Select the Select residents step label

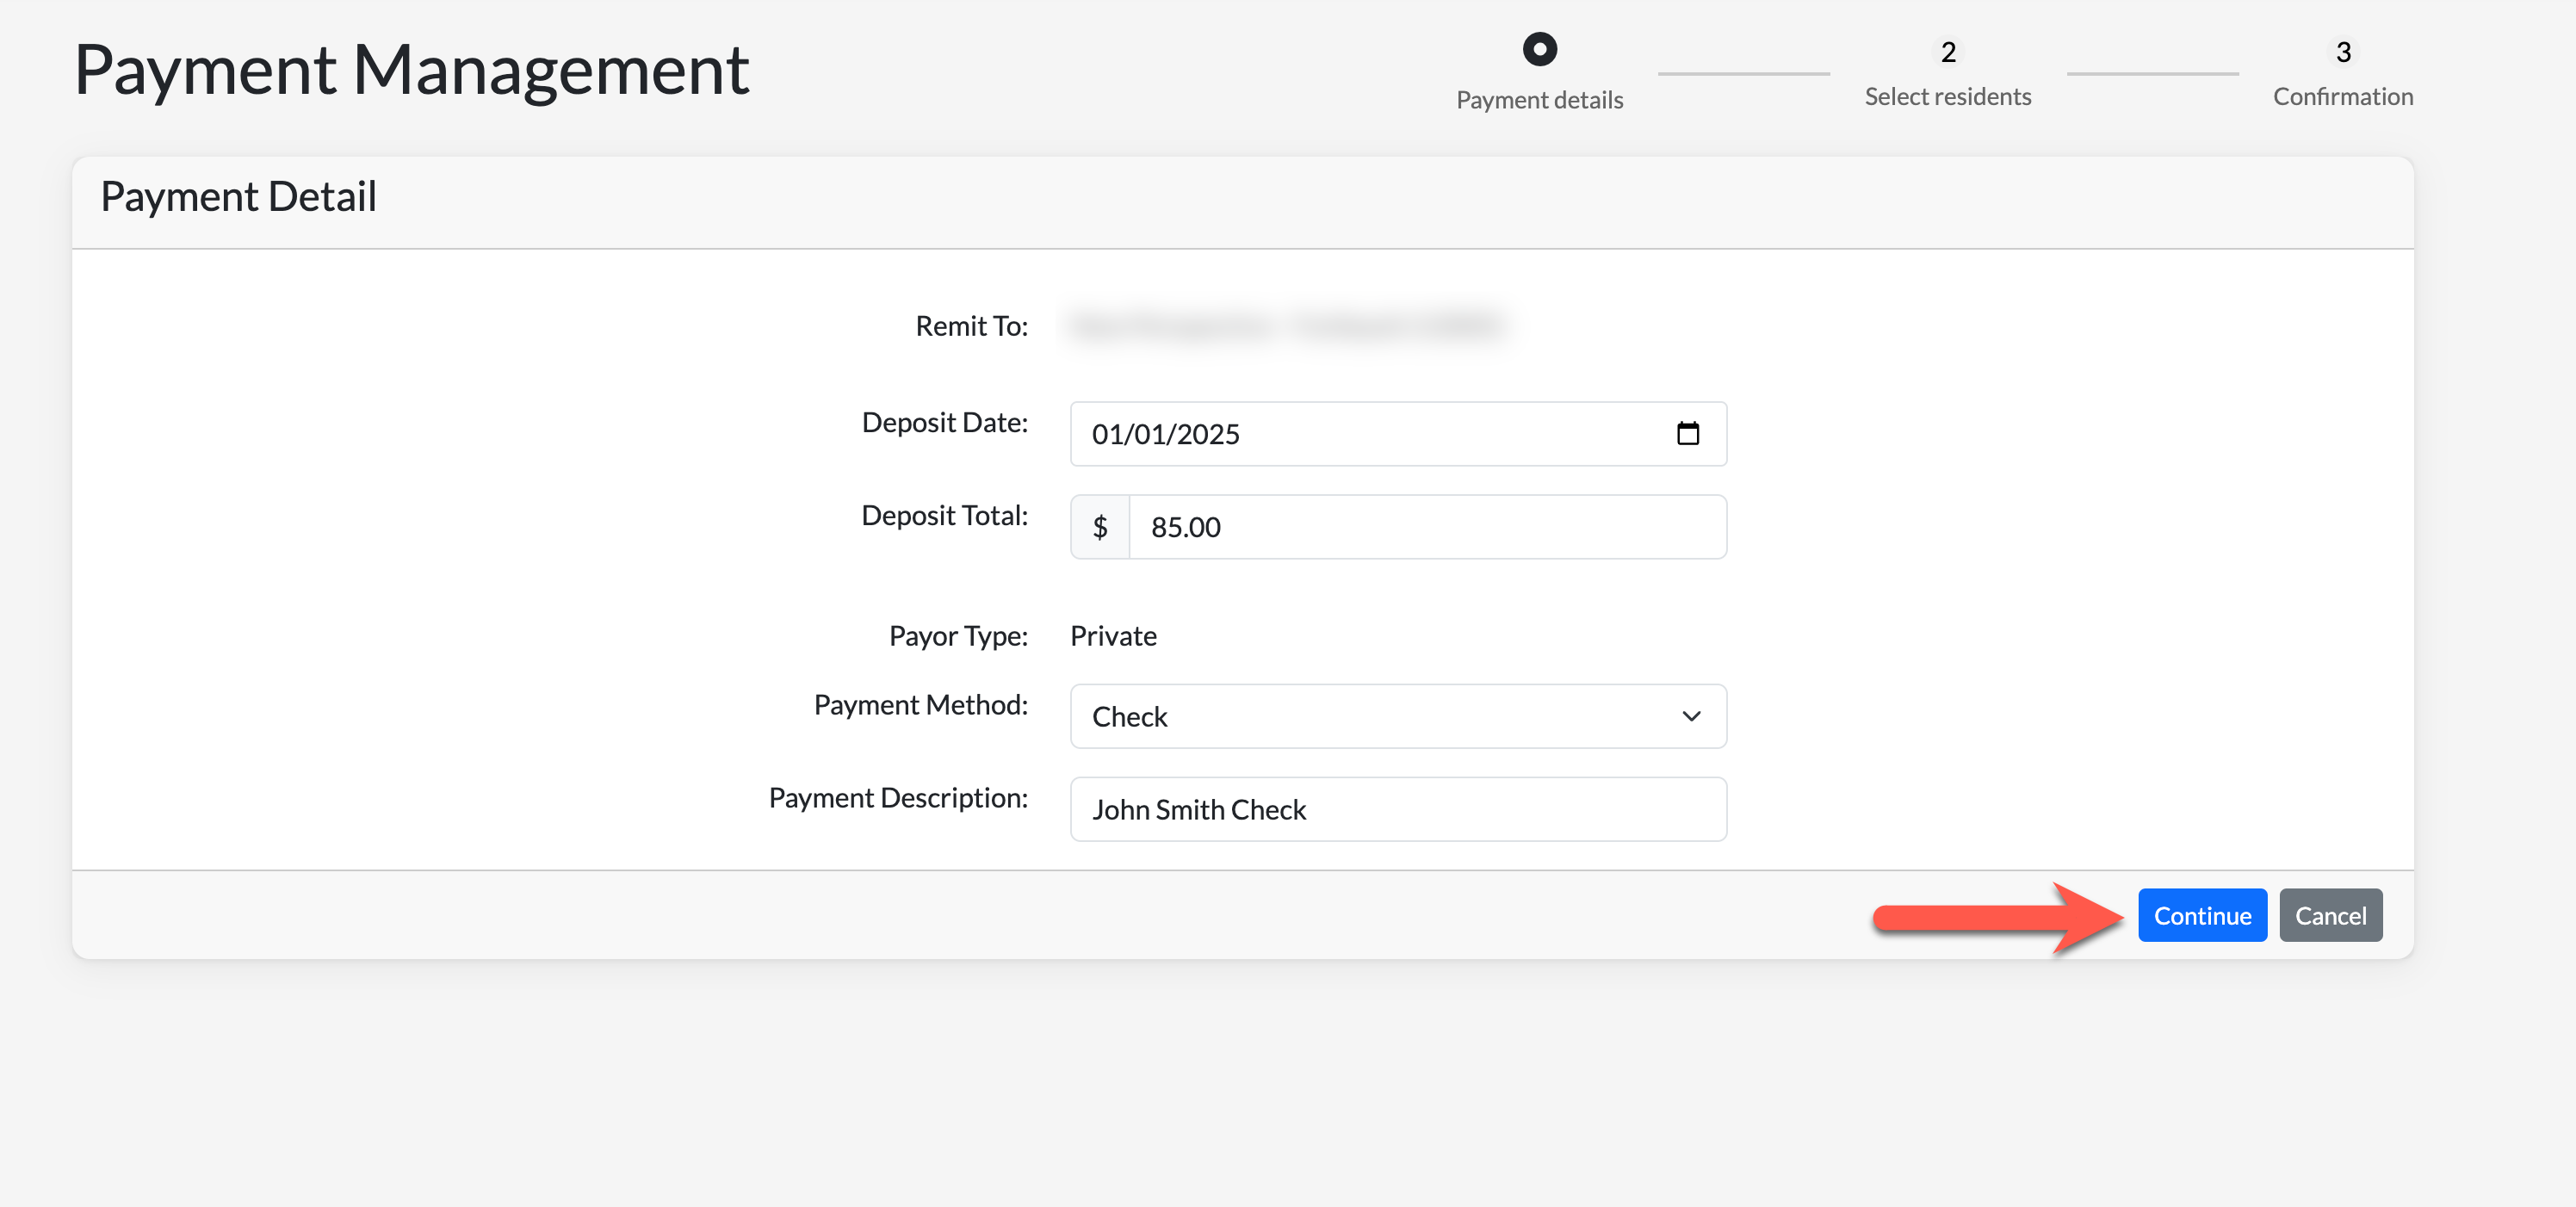(1947, 97)
